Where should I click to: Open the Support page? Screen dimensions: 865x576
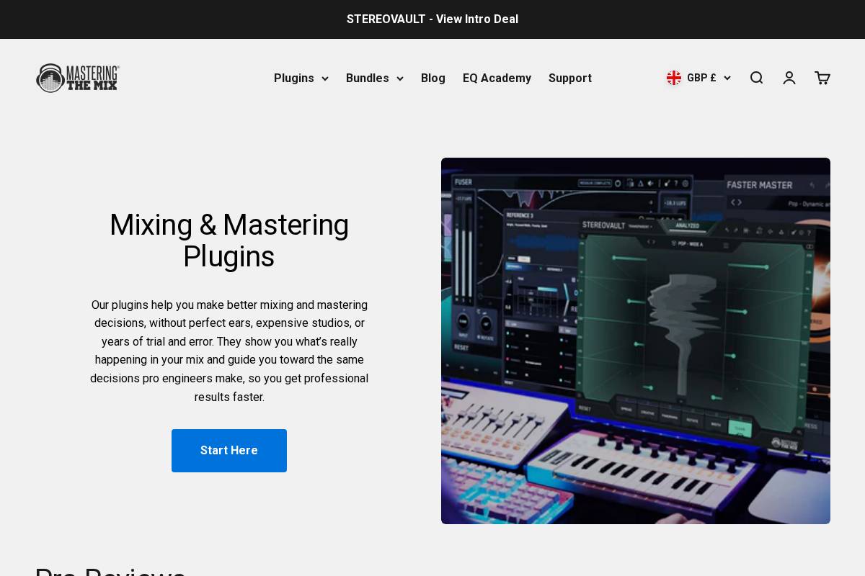click(x=570, y=78)
